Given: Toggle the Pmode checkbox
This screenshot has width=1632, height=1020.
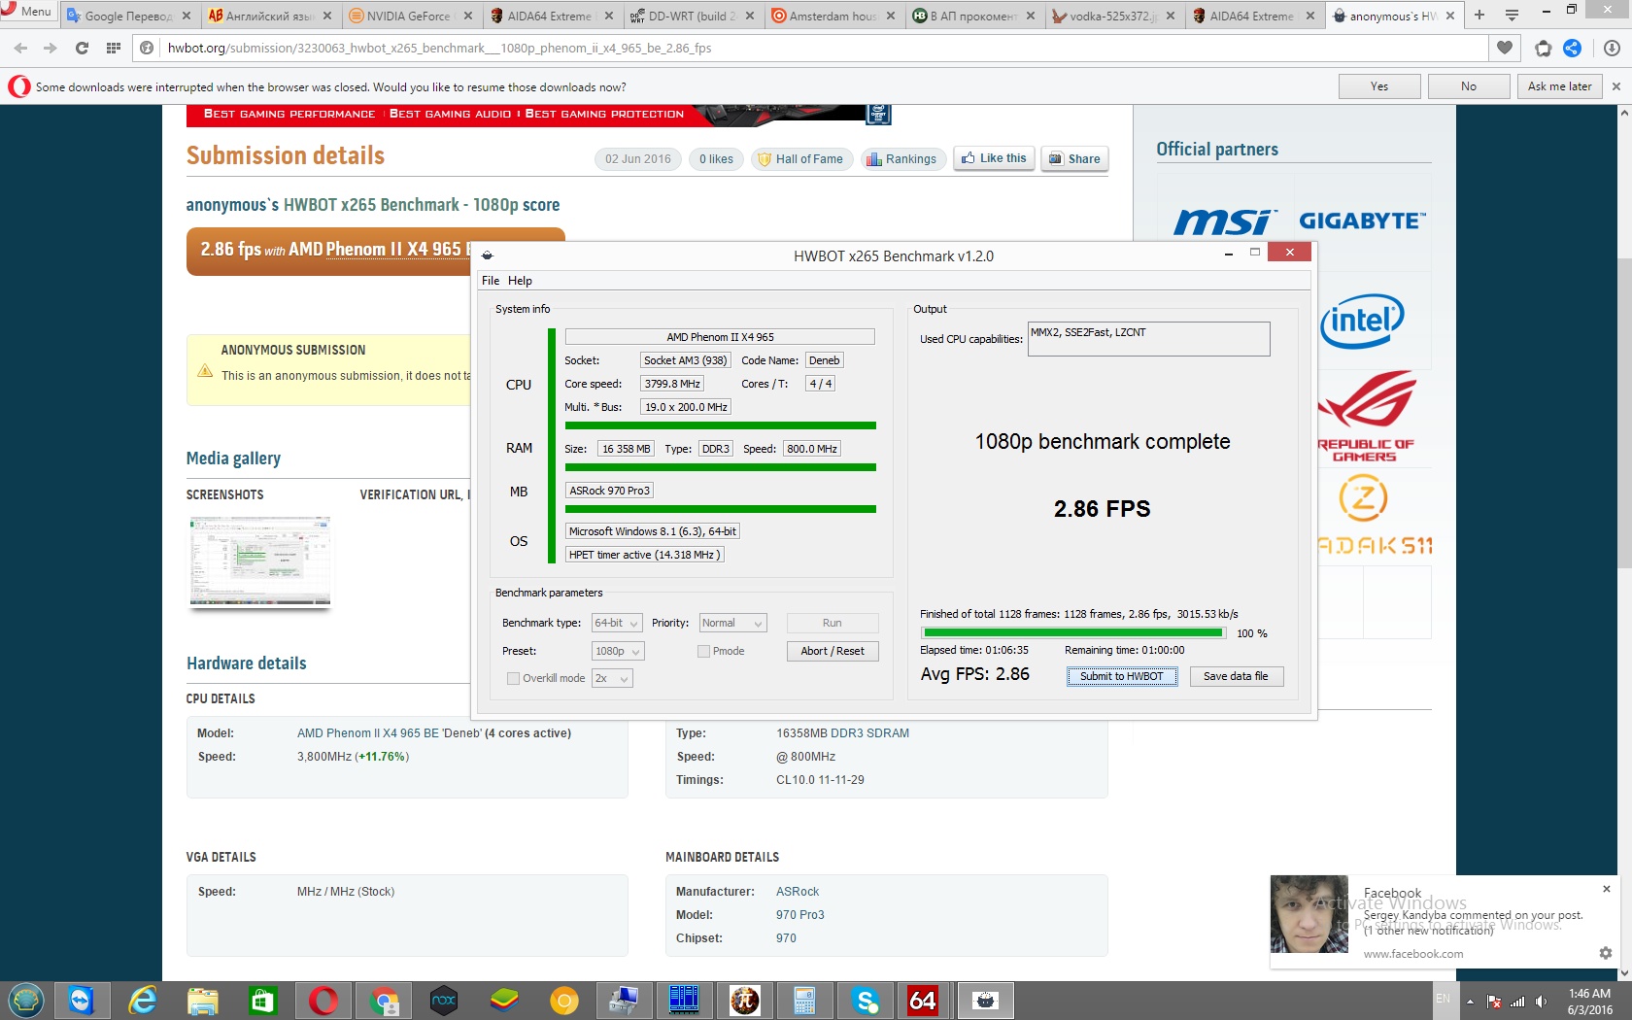Looking at the screenshot, I should pyautogui.click(x=703, y=651).
